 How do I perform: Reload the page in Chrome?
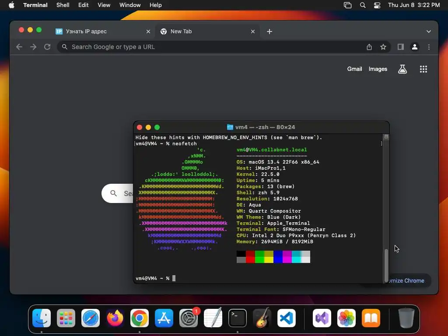(47, 47)
